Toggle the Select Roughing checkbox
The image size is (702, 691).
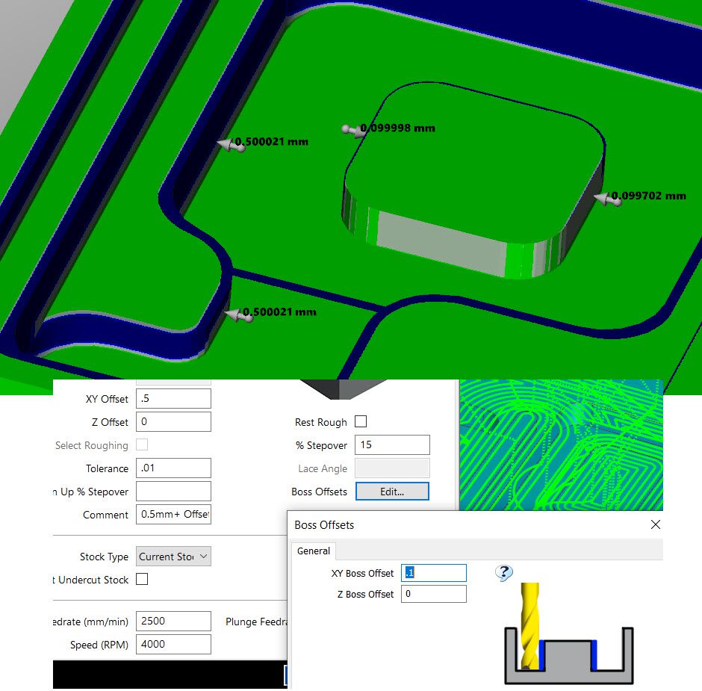pos(141,445)
